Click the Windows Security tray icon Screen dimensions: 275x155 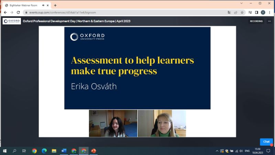coord(227,151)
